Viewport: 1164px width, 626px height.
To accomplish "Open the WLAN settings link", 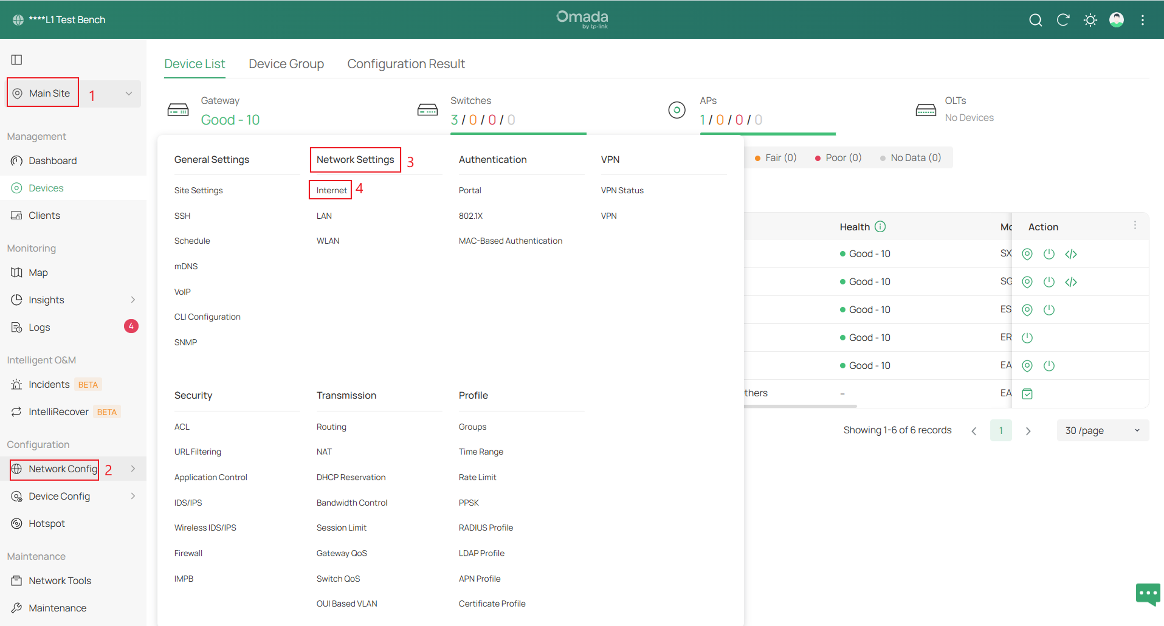I will 328,241.
